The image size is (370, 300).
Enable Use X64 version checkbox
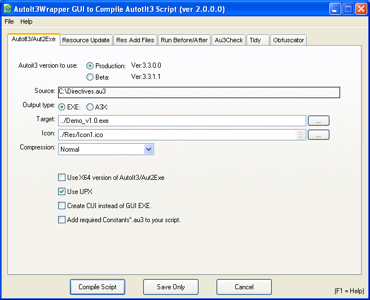pos(62,178)
